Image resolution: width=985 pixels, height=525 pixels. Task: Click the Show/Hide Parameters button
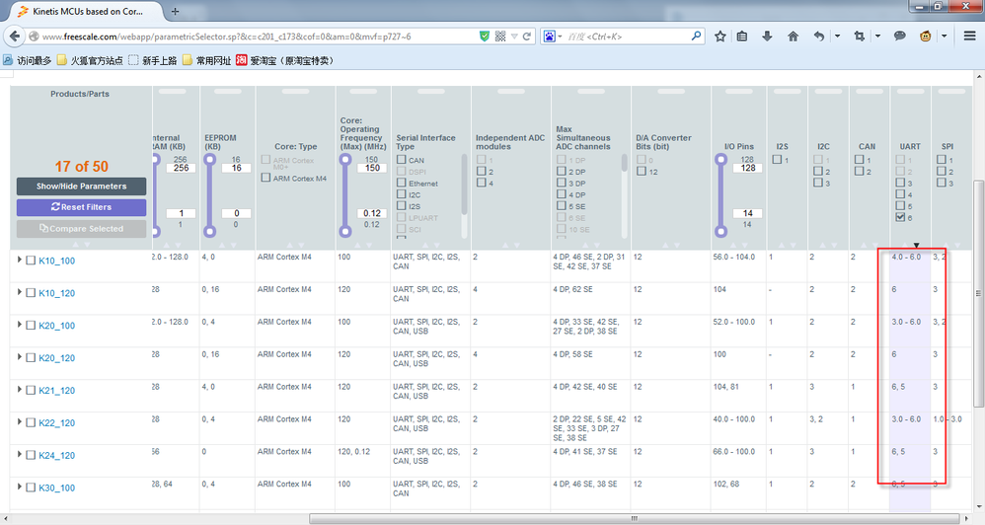(81, 186)
